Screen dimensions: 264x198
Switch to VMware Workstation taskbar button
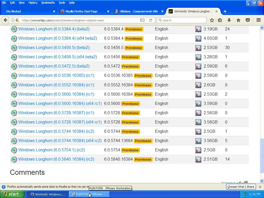coord(89,194)
